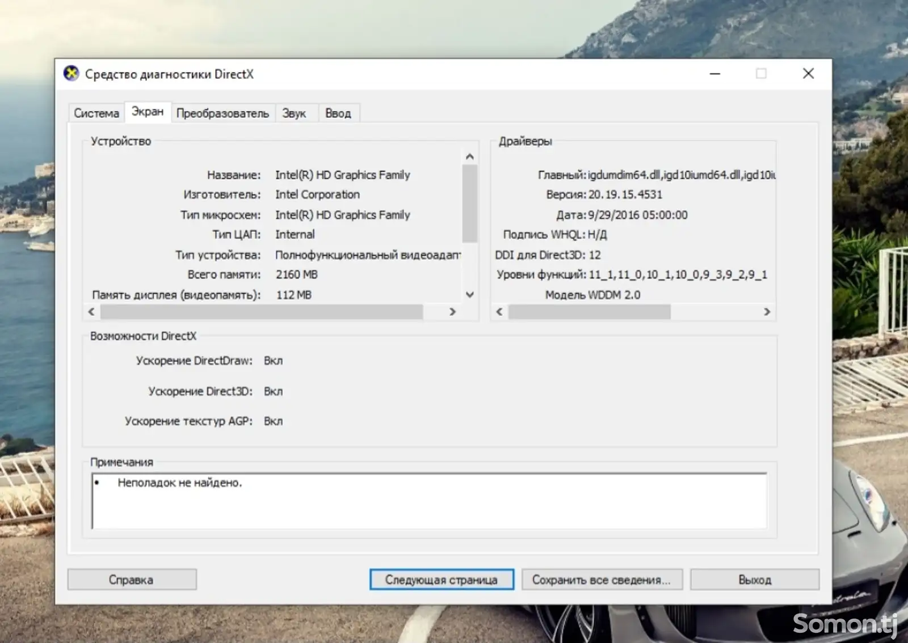Click the 'Internal' DAC type value
The width and height of the screenshot is (908, 643).
coord(295,234)
